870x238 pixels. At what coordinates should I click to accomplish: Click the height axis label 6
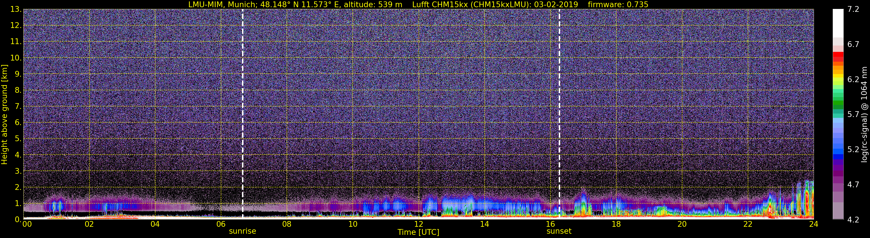click(x=18, y=123)
